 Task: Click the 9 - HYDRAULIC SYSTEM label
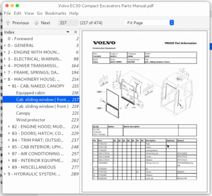click(34, 174)
